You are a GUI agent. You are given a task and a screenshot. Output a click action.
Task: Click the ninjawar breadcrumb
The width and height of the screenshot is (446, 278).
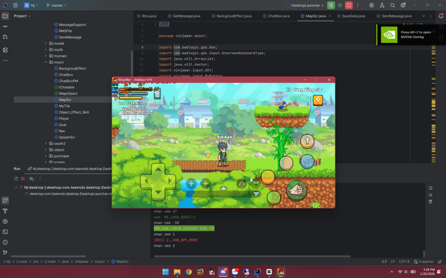[82, 261]
